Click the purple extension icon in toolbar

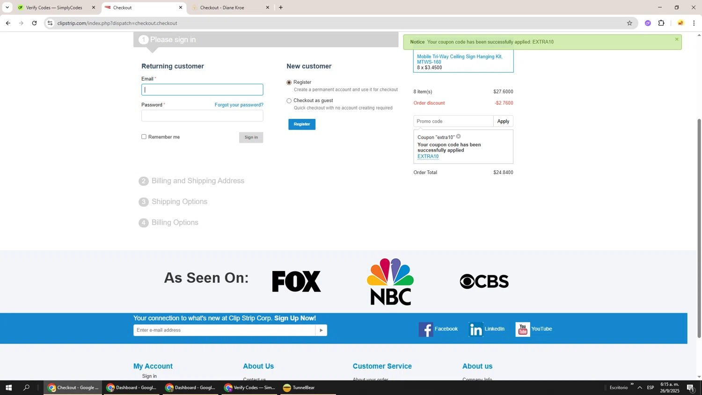(648, 23)
